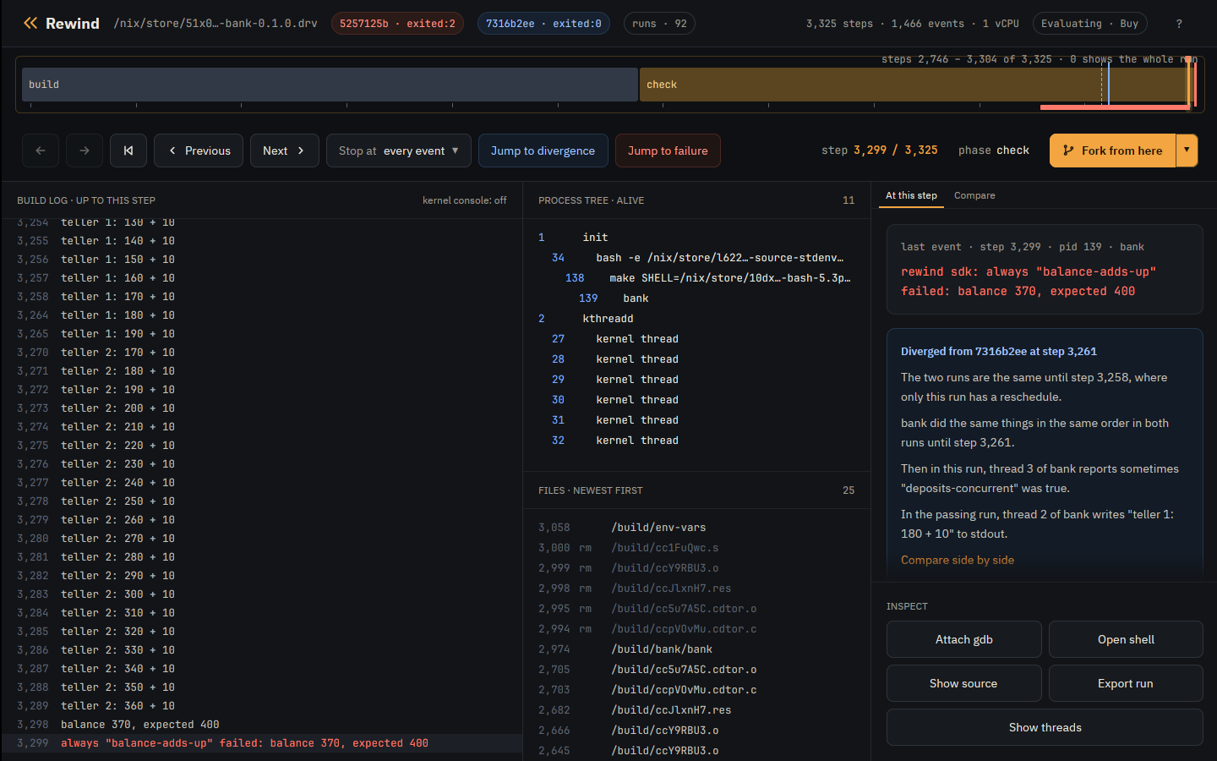
Task: Go back in step history arrow
Action: pyautogui.click(x=41, y=151)
